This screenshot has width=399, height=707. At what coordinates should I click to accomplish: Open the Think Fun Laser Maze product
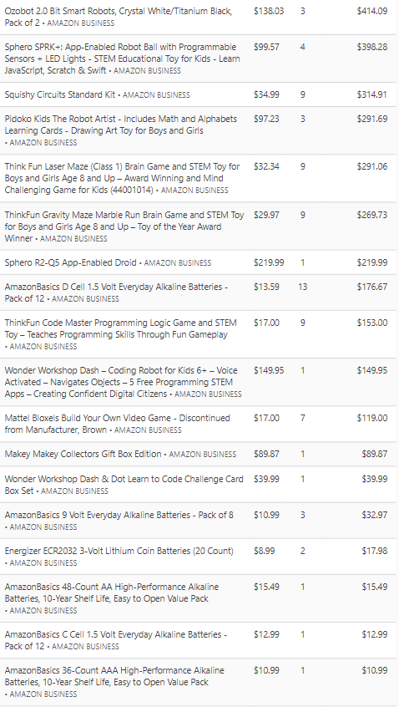pyautogui.click(x=122, y=178)
